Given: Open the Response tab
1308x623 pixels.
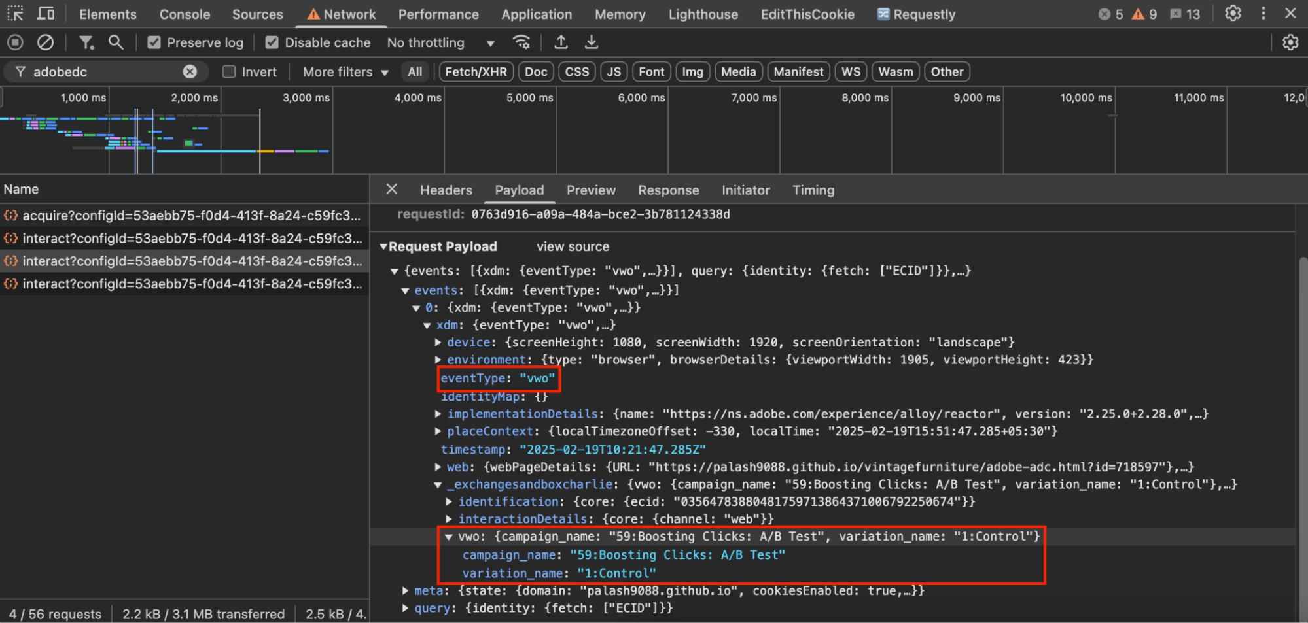Looking at the screenshot, I should tap(668, 190).
